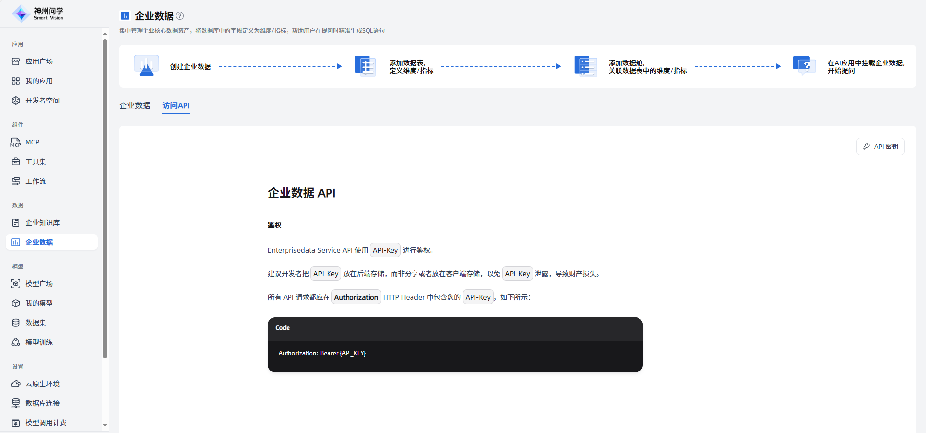Image resolution: width=926 pixels, height=433 pixels.
Task: Go to 我的模型 in sidebar
Action: (39, 303)
